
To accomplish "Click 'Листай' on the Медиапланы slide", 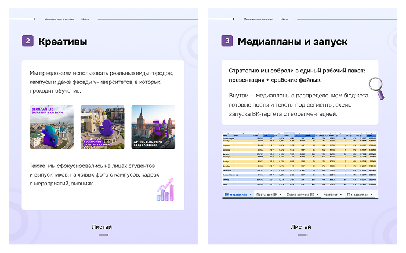I will pos(301,226).
